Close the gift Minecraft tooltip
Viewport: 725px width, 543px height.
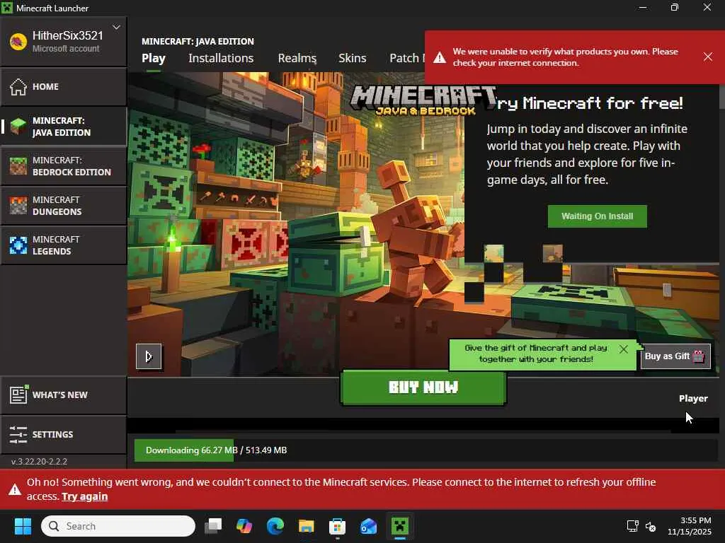click(x=623, y=349)
